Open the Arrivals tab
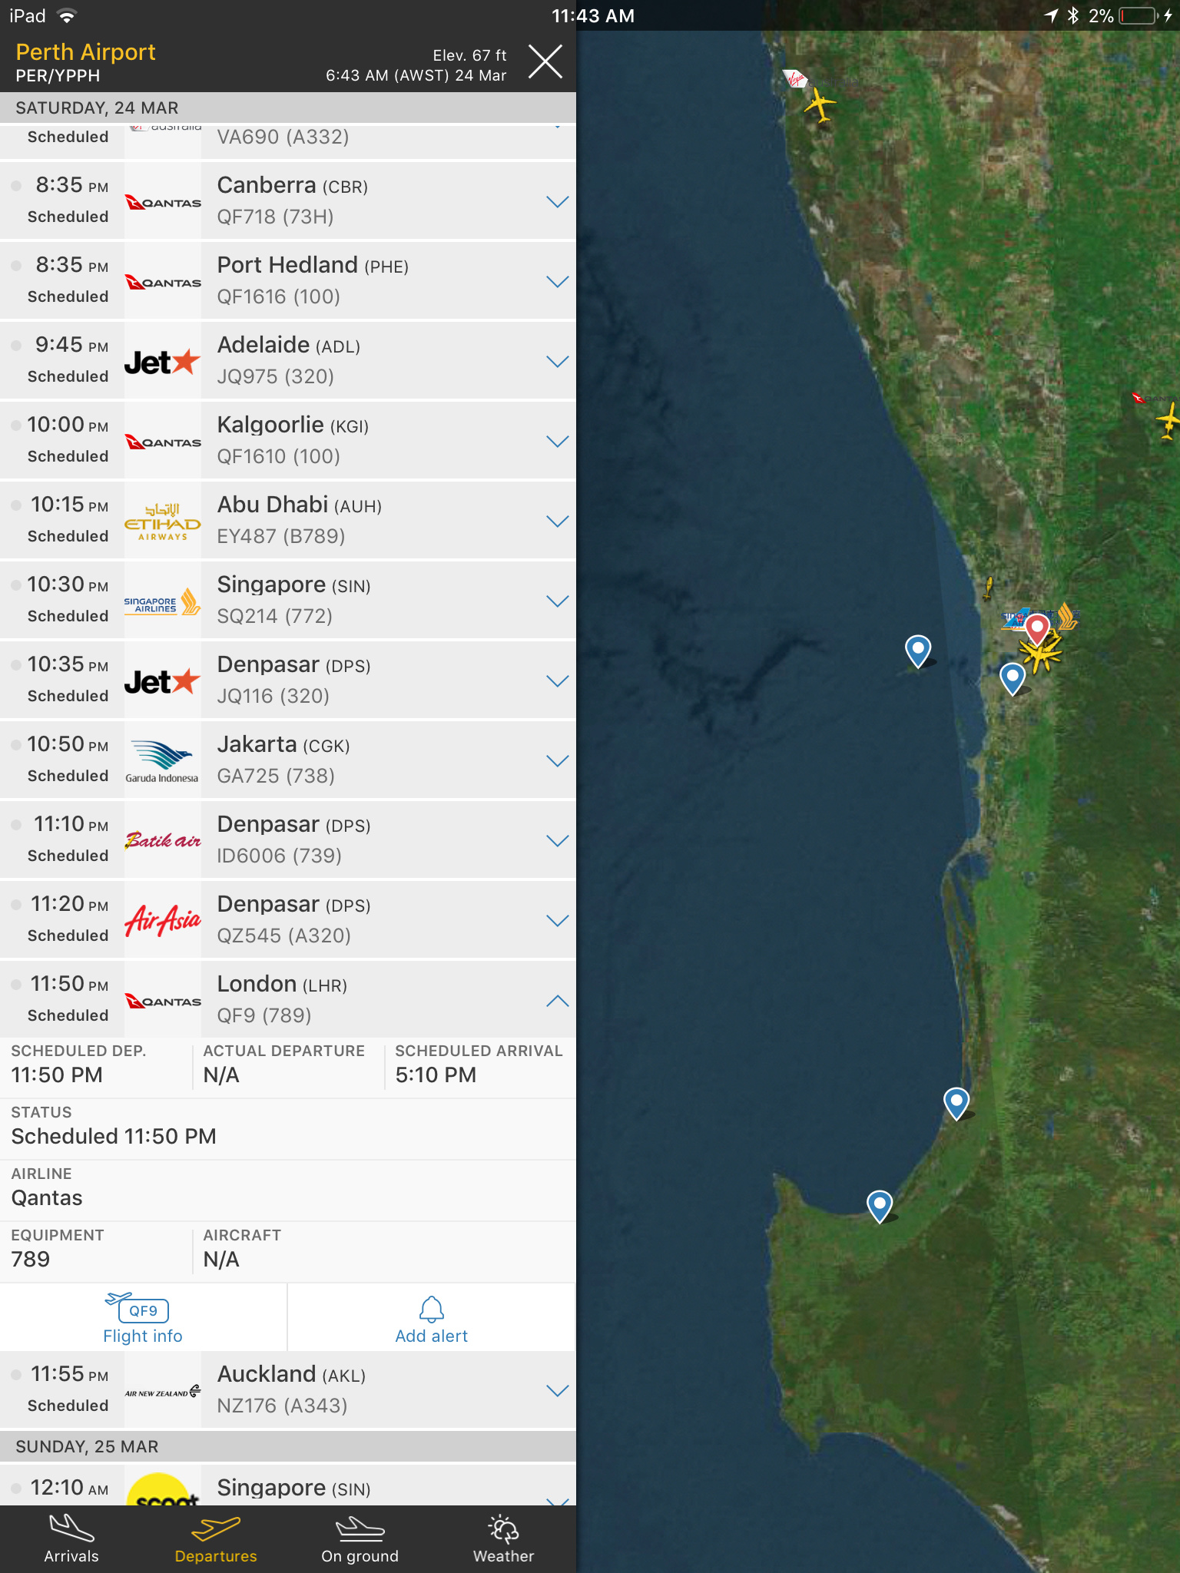The width and height of the screenshot is (1180, 1573). (x=71, y=1539)
